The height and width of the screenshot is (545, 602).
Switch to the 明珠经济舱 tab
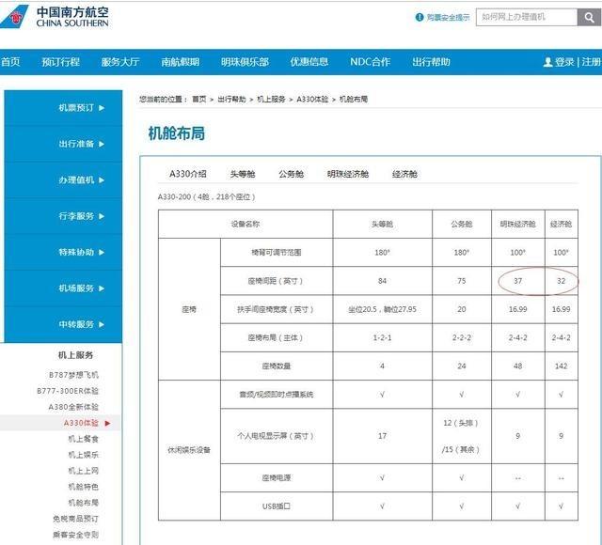tap(348, 174)
